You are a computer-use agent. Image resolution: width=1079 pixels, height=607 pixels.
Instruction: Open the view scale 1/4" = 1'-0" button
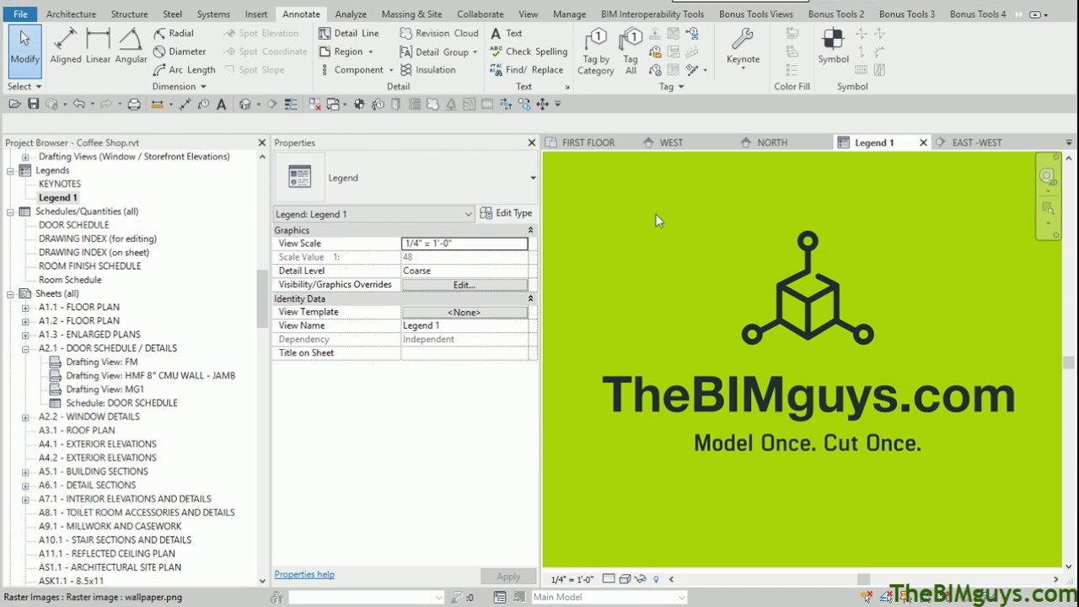(572, 579)
